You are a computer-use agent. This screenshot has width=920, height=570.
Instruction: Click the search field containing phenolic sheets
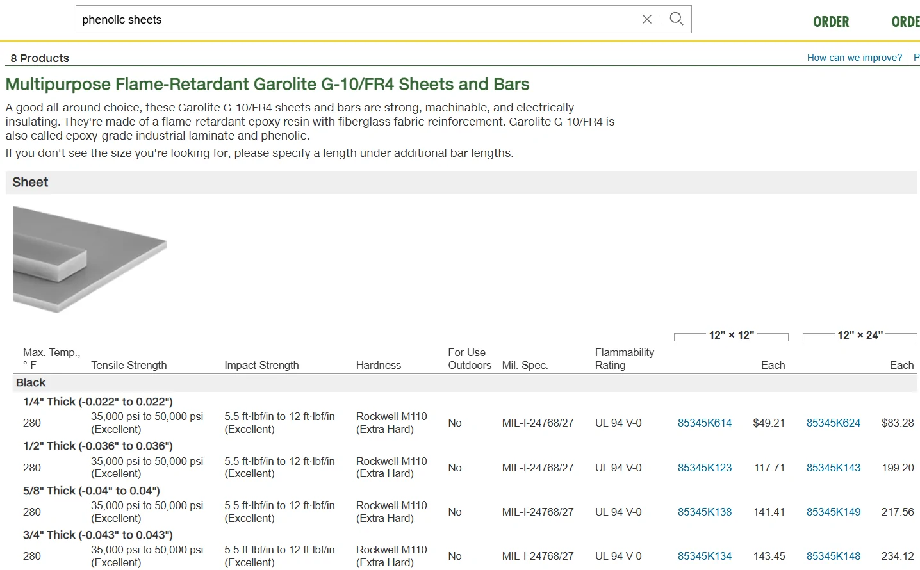(383, 19)
